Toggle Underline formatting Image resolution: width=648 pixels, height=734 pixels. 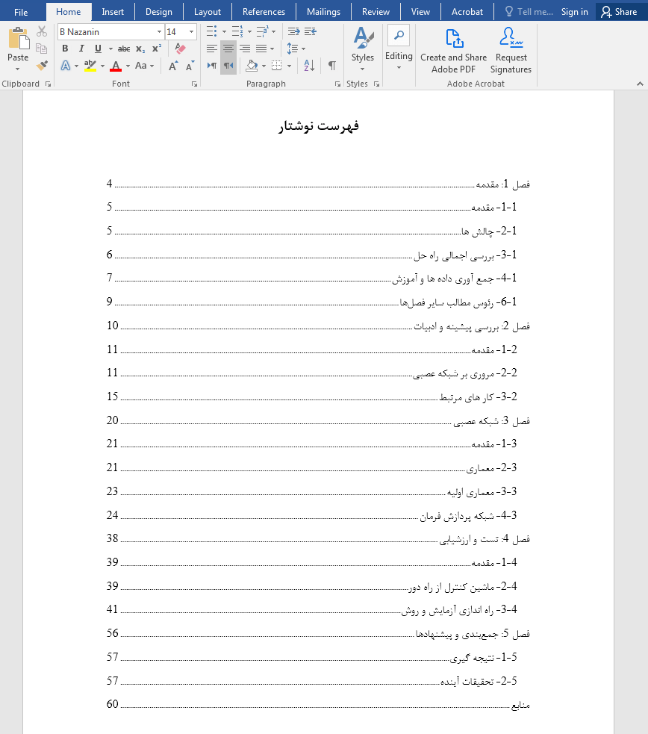pos(98,49)
